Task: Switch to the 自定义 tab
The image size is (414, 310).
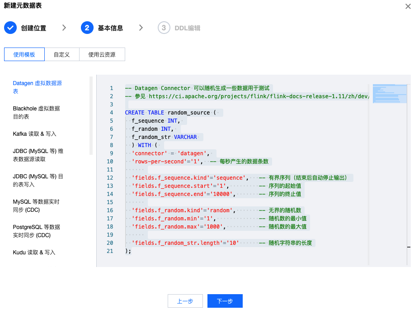Action: [62, 54]
